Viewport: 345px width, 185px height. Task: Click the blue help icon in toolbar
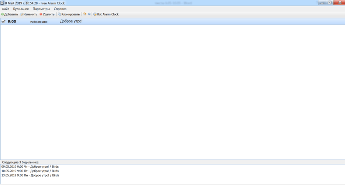pos(89,14)
